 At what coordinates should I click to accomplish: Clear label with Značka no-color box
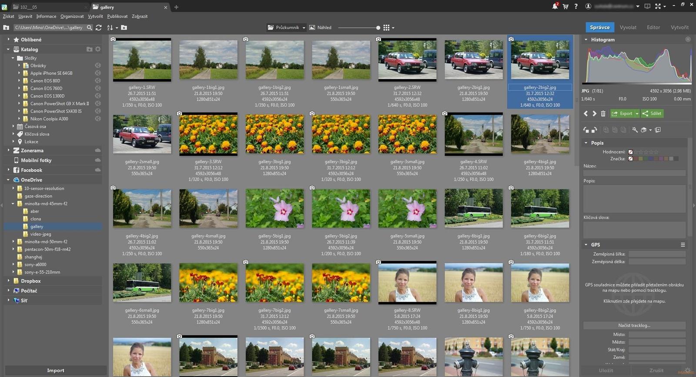630,159
